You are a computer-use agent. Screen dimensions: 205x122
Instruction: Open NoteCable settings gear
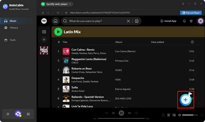point(8,114)
